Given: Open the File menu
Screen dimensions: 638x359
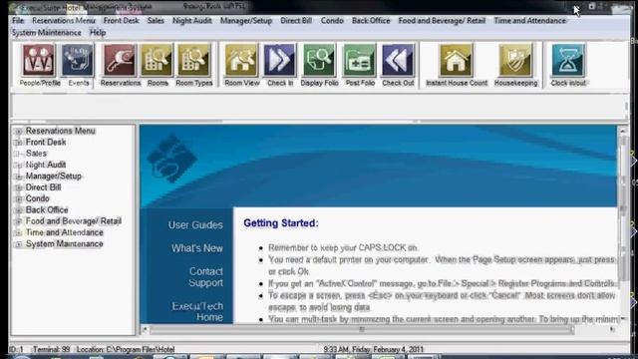Looking at the screenshot, I should pyautogui.click(x=18, y=20).
